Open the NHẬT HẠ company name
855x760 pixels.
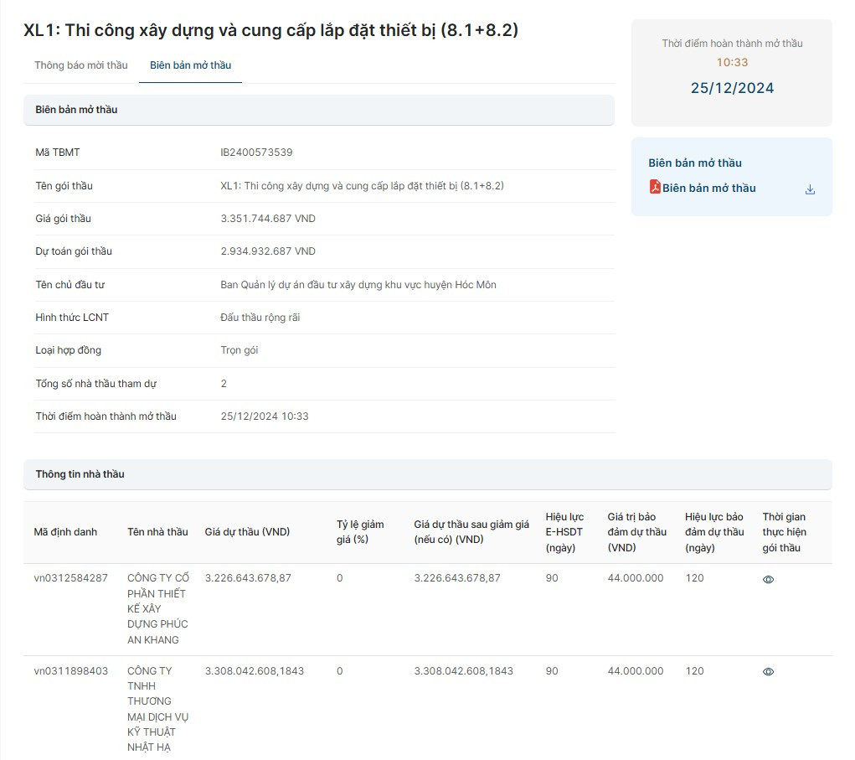point(157,709)
